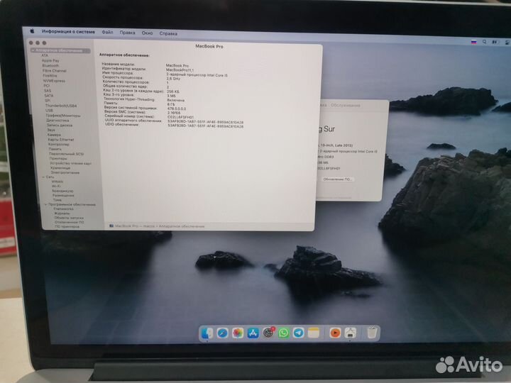This screenshot has width=511, height=383.
Task: Open the Trash in the Dock
Action: tap(372, 333)
